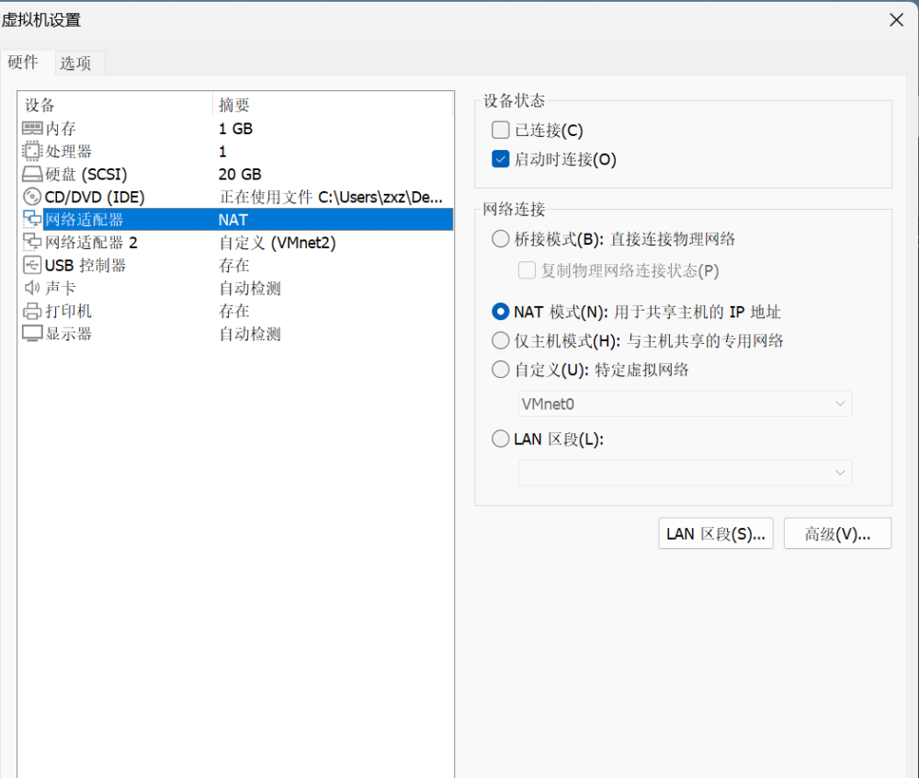This screenshot has height=778, width=919.
Task: Click the hard disk (硬盘 SCSI) icon
Action: point(32,174)
